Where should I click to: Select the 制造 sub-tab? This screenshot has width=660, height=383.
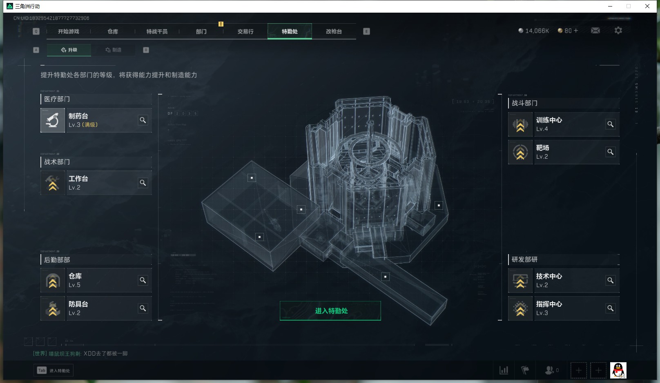(113, 50)
